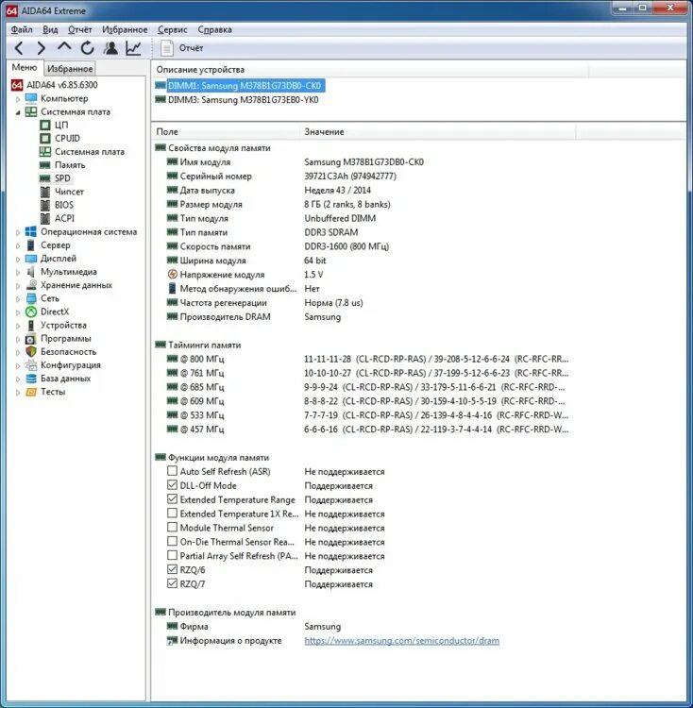Screen dimensions: 693x708
Task: Select Системная плата child item under motherboard
Action: [90, 152]
